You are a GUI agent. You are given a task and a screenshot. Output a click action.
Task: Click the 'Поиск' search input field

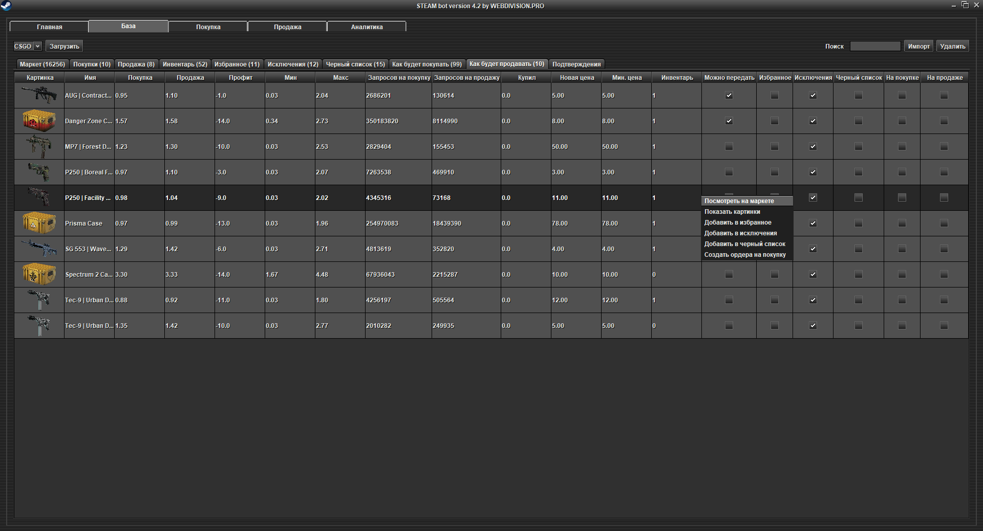point(875,46)
